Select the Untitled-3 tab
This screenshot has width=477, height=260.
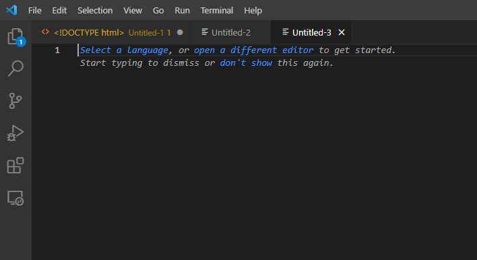pyautogui.click(x=311, y=32)
